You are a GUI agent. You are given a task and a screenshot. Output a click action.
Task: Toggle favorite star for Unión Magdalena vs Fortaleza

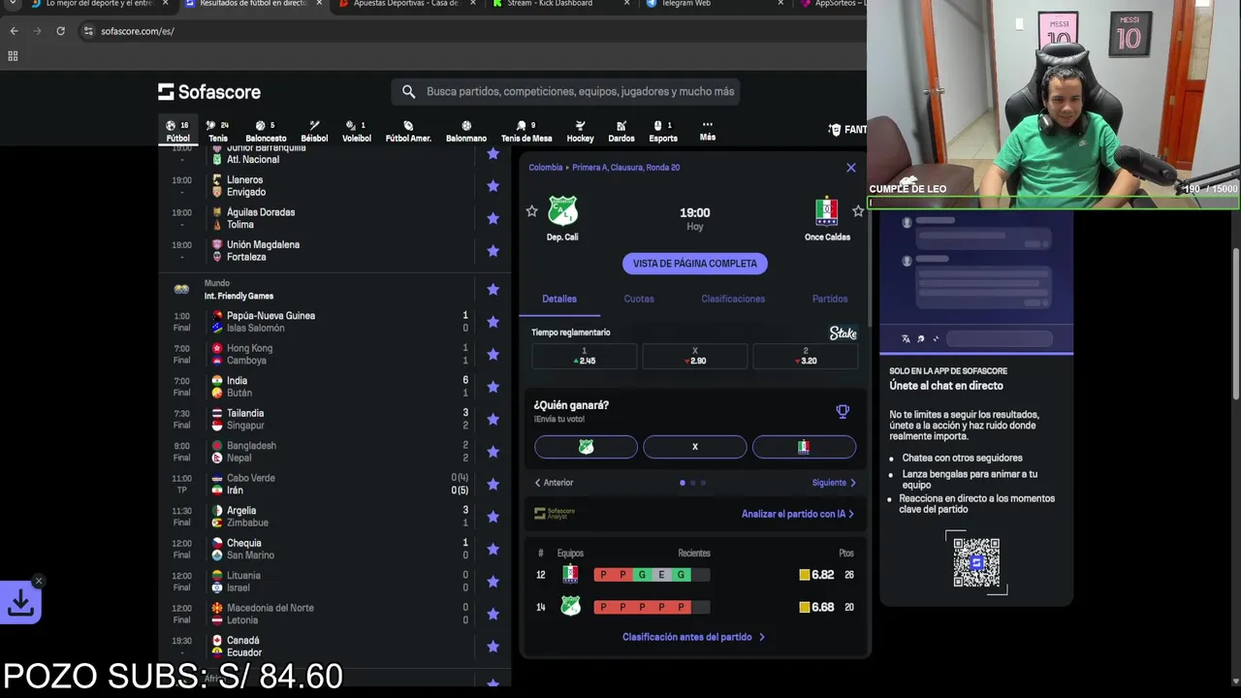point(493,251)
